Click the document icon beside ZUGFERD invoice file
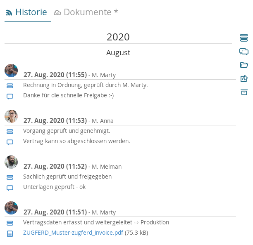Image resolution: width=253 pixels, height=245 pixels. coord(10,233)
